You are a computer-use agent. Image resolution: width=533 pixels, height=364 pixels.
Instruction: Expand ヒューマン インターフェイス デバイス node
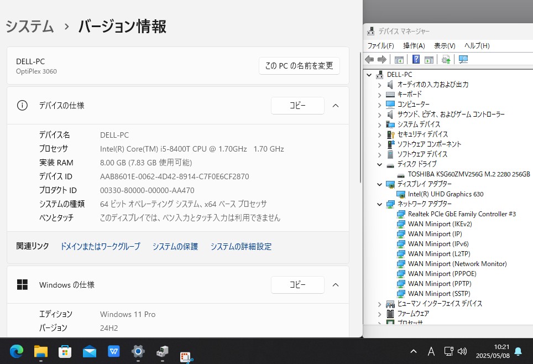pos(380,304)
